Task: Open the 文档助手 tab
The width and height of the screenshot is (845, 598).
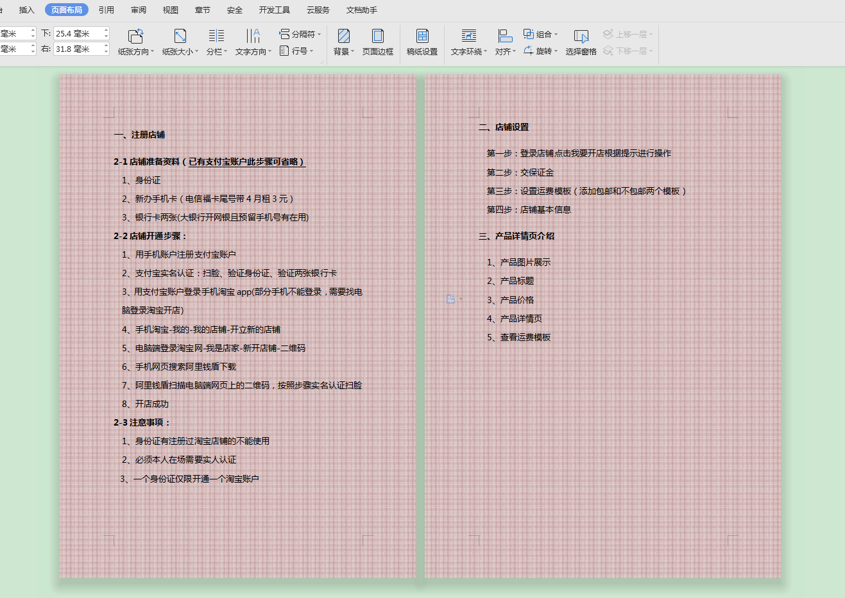Action: click(x=362, y=10)
